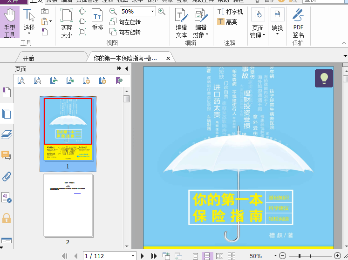Viewport: 348px width, 260px height.
Task: Open the Attachments paperclip sidebar panel
Action: (x=7, y=177)
